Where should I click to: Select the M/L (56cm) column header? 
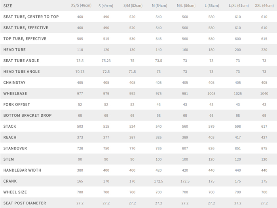coord(185,6)
